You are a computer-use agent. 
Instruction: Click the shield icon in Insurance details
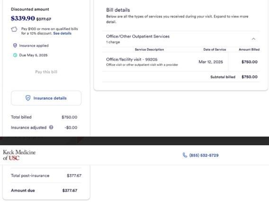(28, 98)
